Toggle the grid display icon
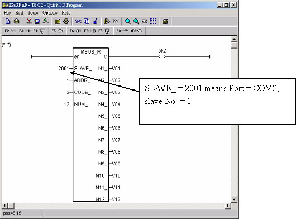The width and height of the screenshot is (296, 219). (152, 21)
